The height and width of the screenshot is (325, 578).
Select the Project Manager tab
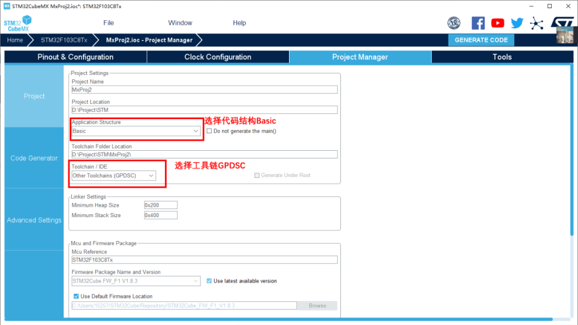point(360,57)
